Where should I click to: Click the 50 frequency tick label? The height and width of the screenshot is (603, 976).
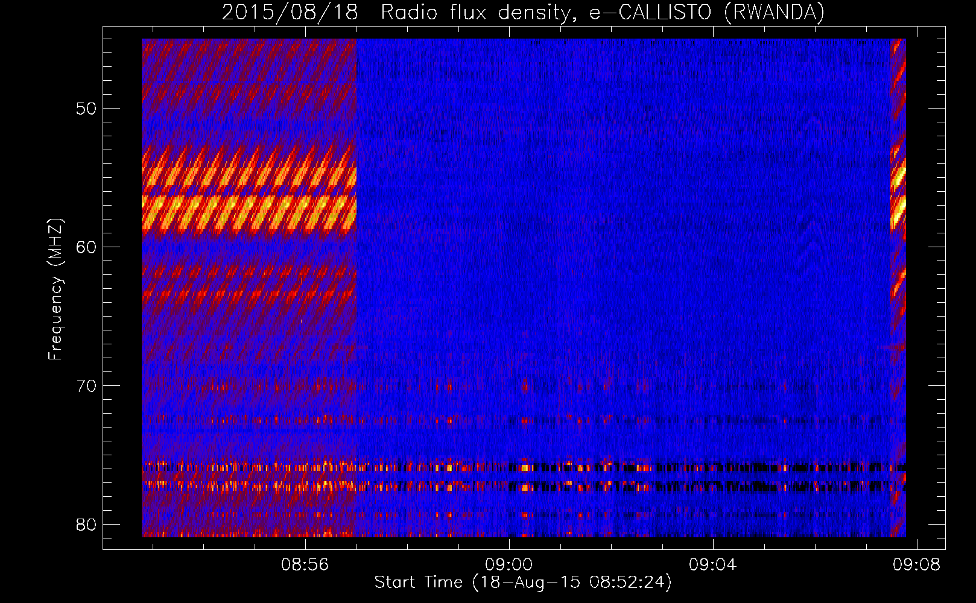[x=86, y=109]
